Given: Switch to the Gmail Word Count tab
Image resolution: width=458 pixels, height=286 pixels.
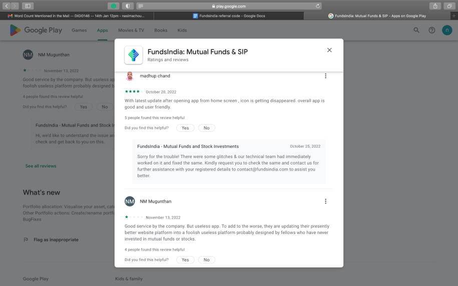Looking at the screenshot, I should tap(77, 16).
